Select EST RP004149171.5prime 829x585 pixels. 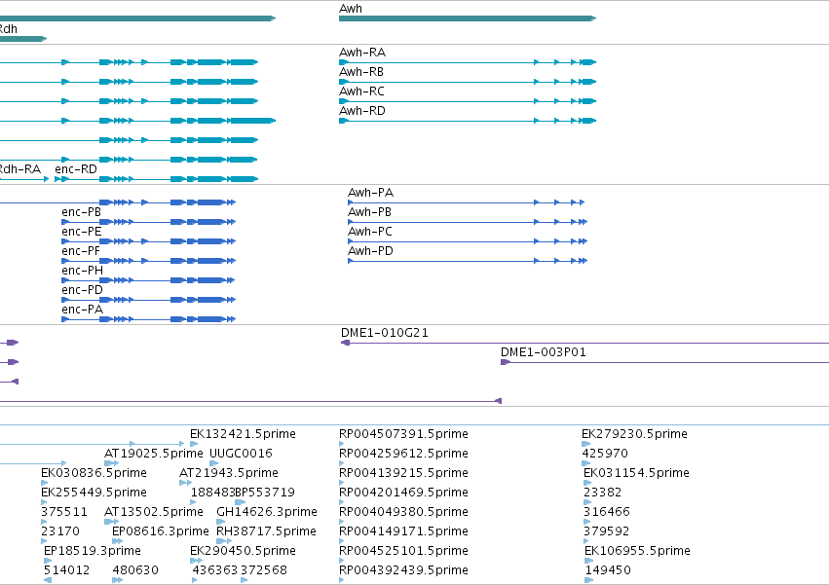[404, 532]
